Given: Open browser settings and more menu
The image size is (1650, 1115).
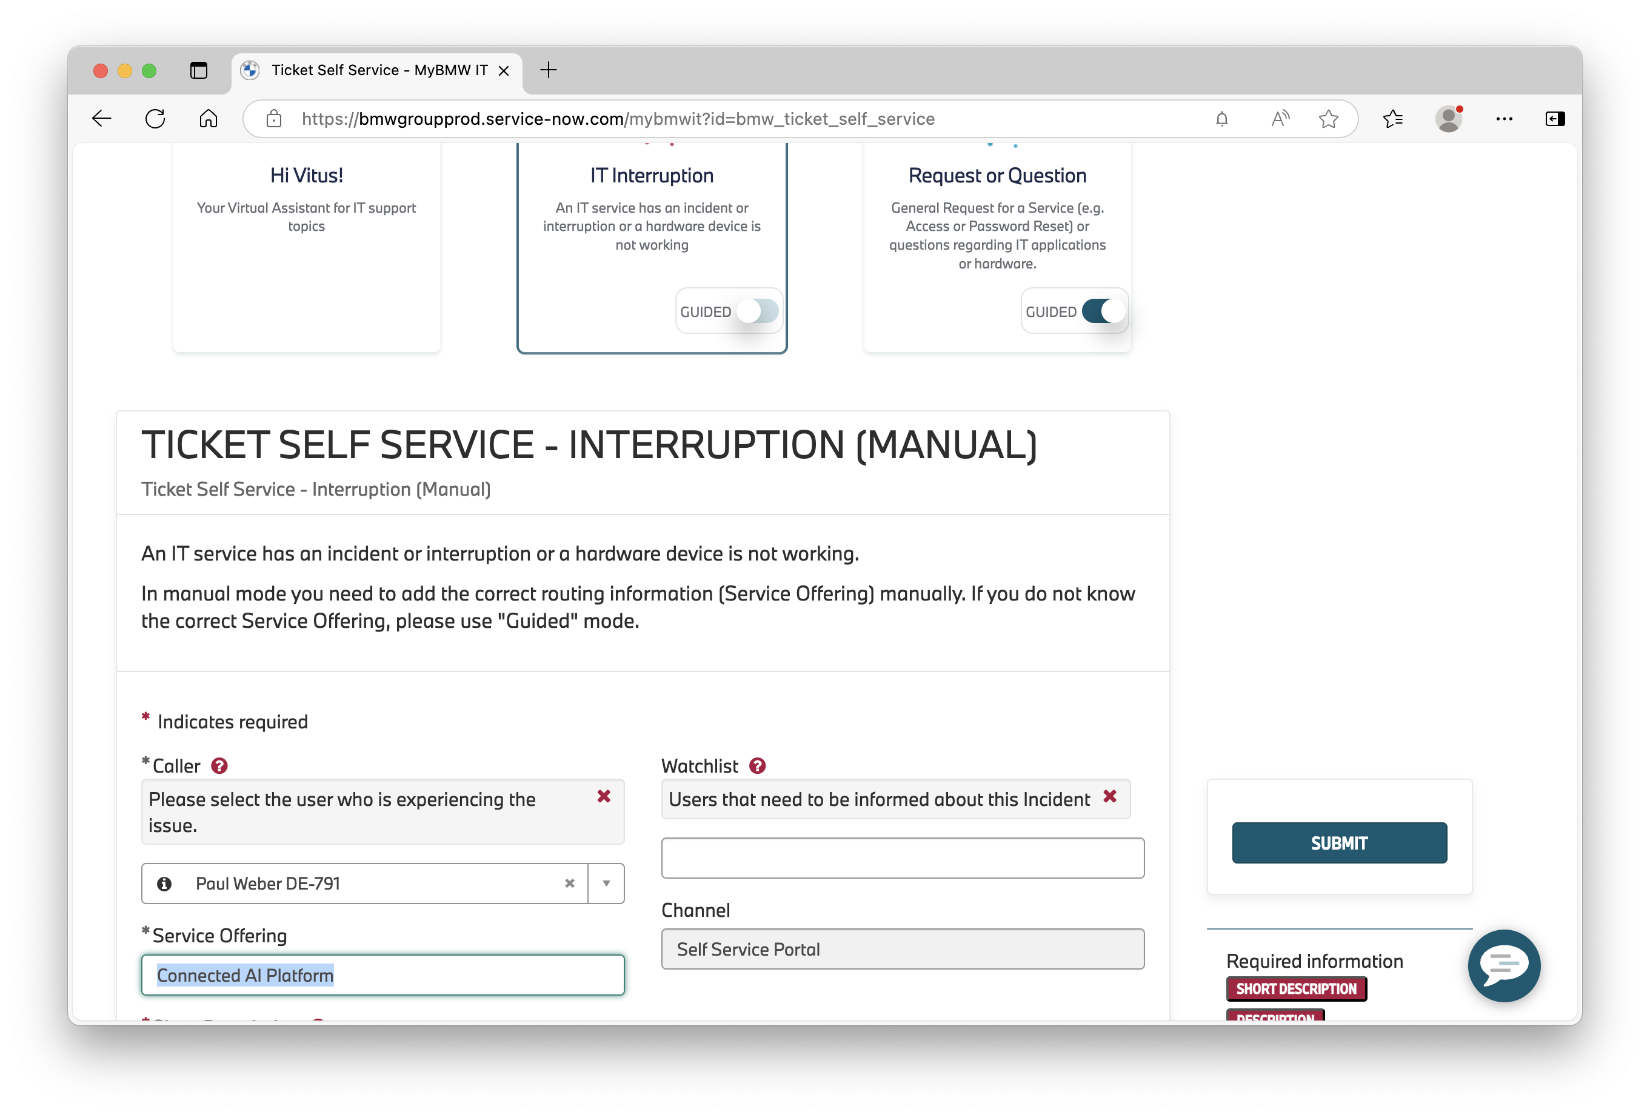Looking at the screenshot, I should point(1504,119).
